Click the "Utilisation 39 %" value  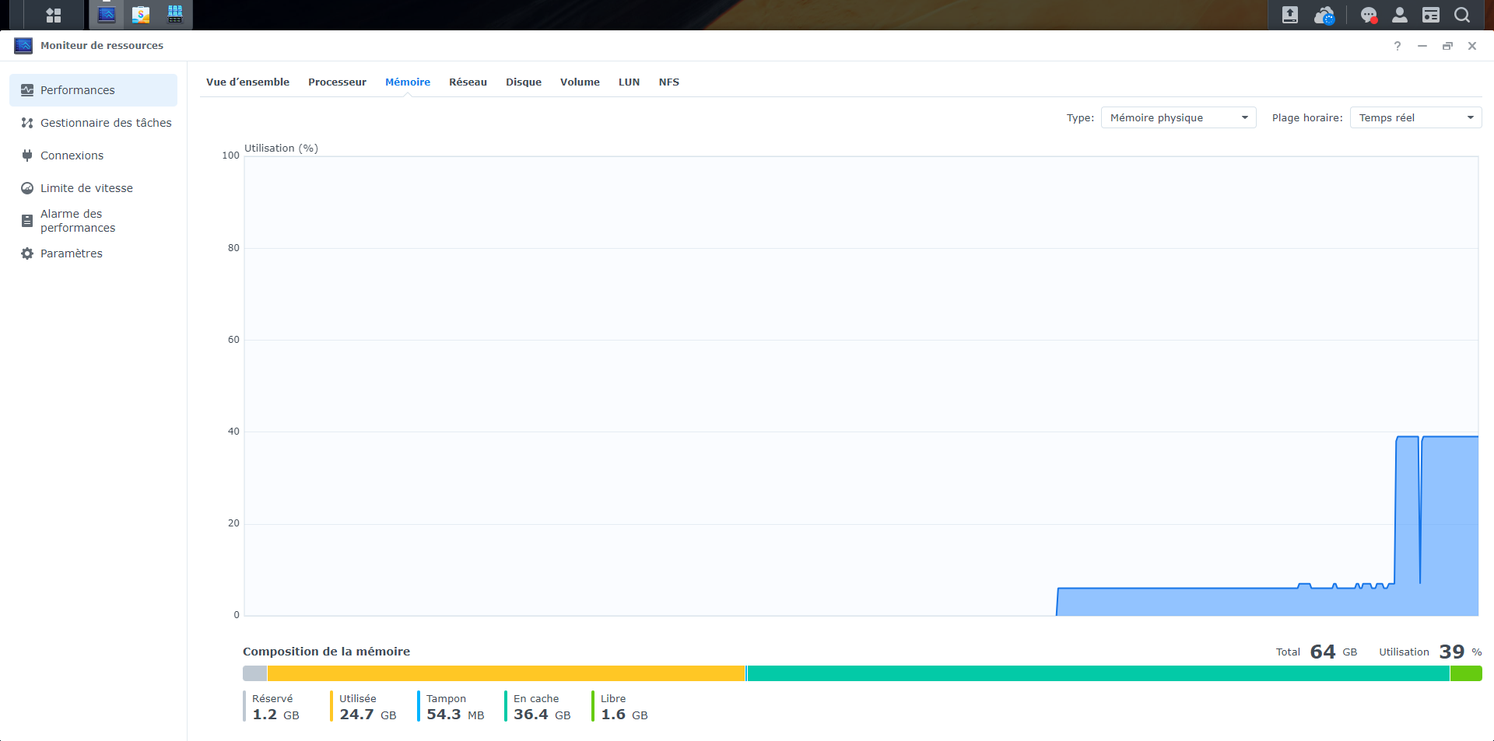(x=1430, y=652)
